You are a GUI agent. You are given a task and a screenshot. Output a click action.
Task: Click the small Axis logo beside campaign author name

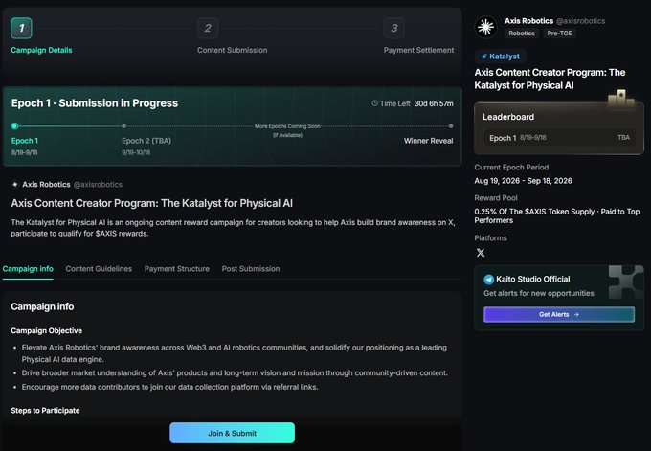15,185
